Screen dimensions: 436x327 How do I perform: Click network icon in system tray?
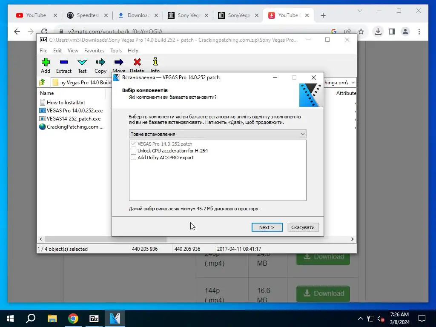pos(371,318)
